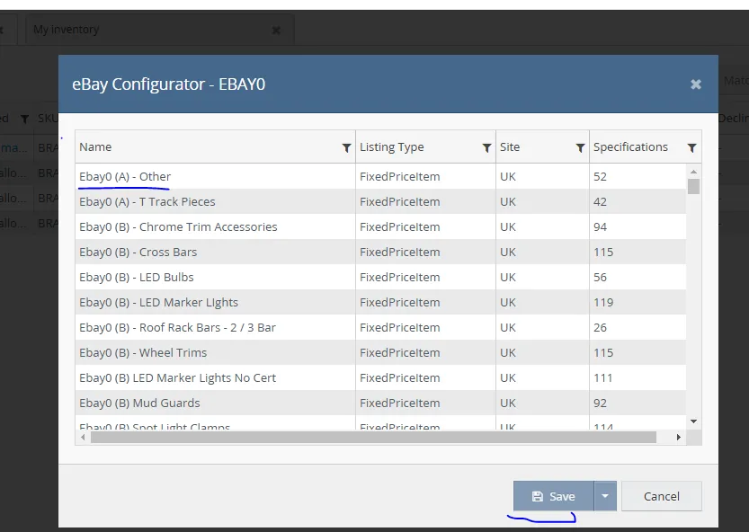Filter the Listing Type column

pos(486,148)
